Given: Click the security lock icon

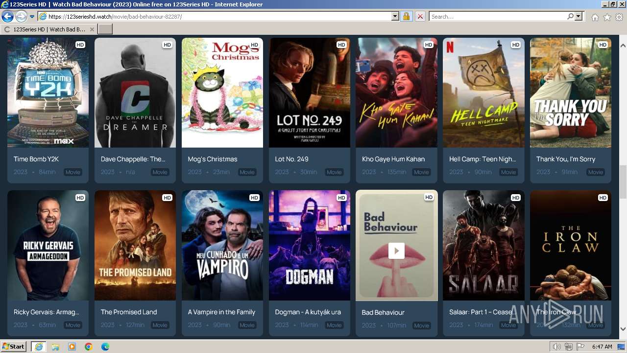Looking at the screenshot, I should pos(406,17).
